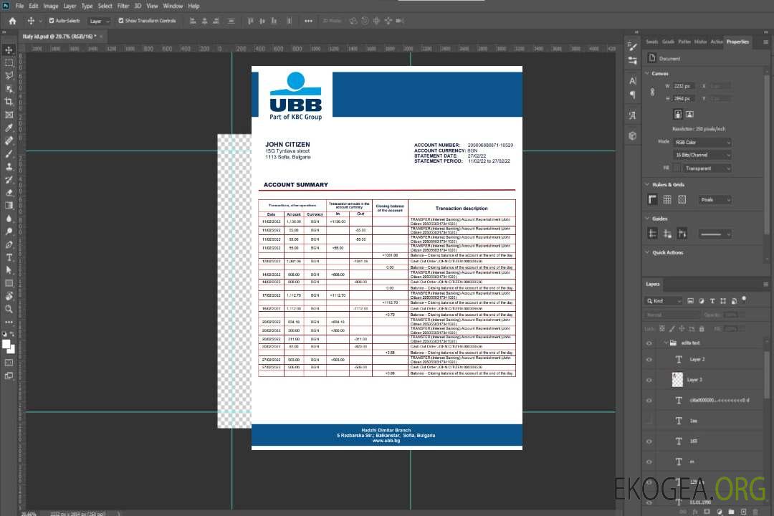This screenshot has height=516, width=774.
Task: Select the Crop tool
Action: pos(9,102)
